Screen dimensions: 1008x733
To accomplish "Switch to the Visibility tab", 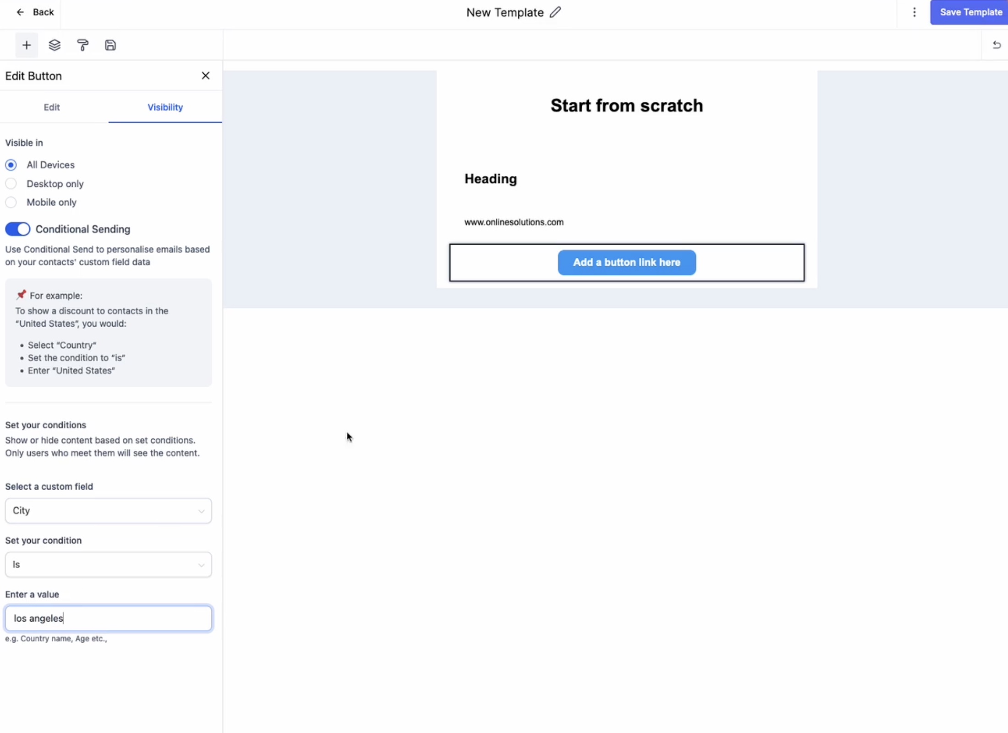I will [x=165, y=107].
